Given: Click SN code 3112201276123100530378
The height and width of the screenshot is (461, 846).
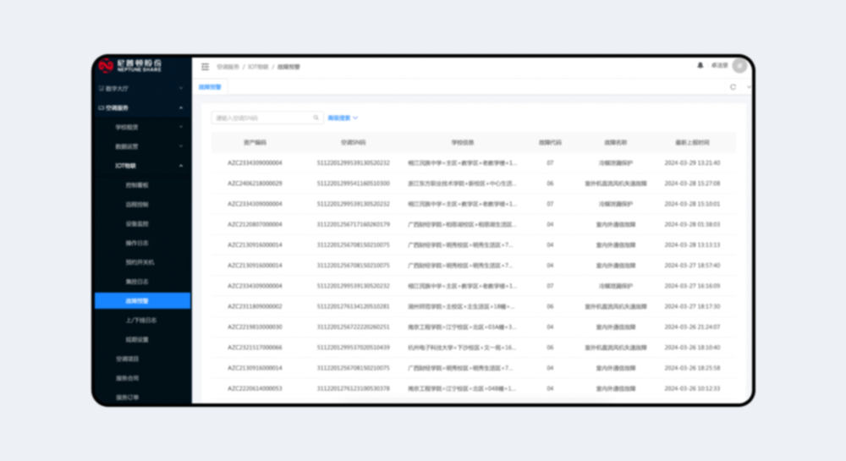Looking at the screenshot, I should pos(354,388).
